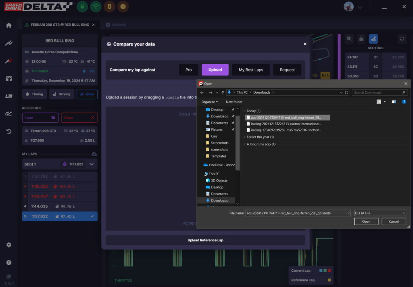413x287 pixels.
Task: Click the zoom magnifier icon above Sectors
Action: point(349,39)
